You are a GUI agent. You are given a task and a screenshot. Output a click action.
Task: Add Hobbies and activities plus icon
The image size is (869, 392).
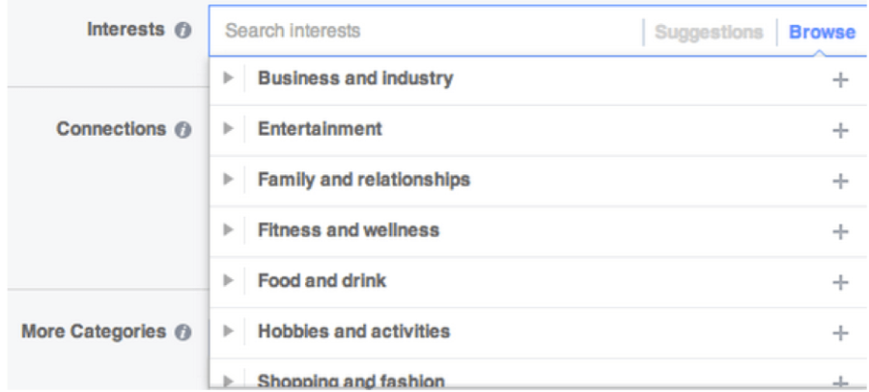[x=840, y=333]
